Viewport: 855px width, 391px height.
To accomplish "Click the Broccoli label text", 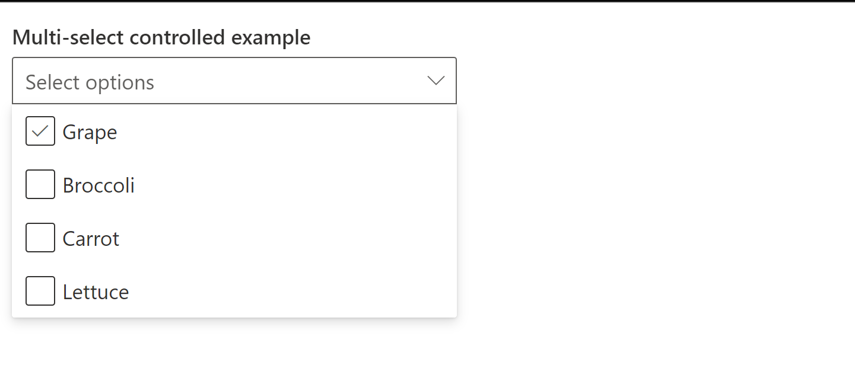I will [98, 185].
